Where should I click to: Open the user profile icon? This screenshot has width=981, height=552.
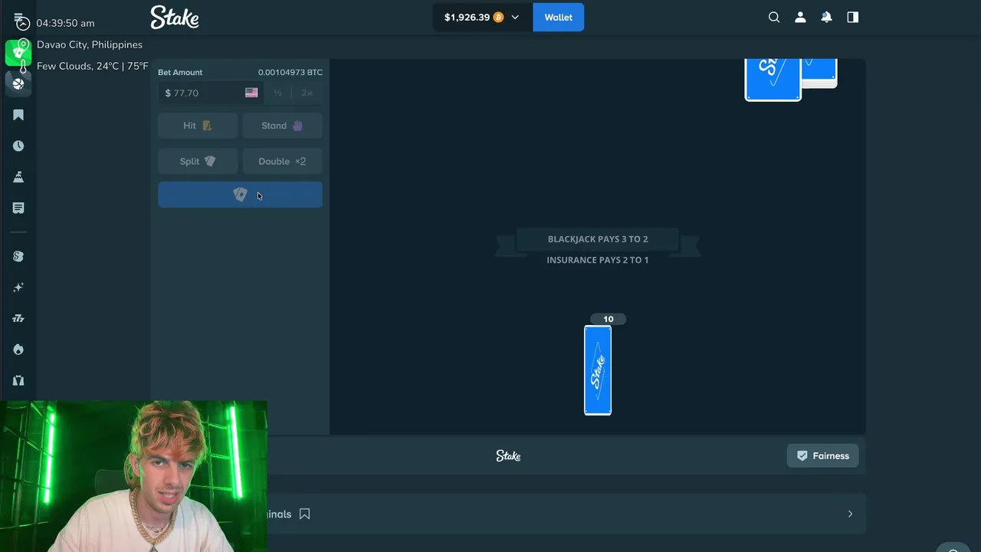tap(800, 17)
